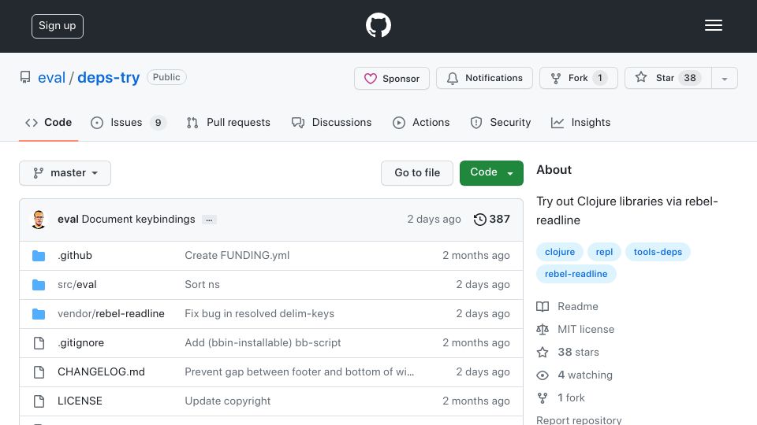This screenshot has height=425, width=757.
Task: Click the eye icon beside watching
Action: coord(543,375)
